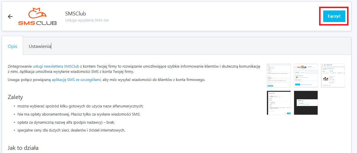Viewport: 357px width, 153px height.
Task: Go back using the left arrow icon
Action: 10,17
